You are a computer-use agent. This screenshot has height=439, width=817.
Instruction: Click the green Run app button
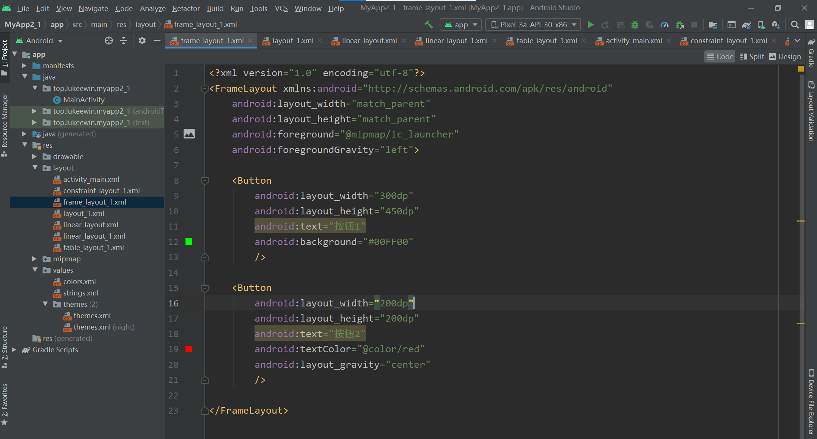(x=591, y=25)
